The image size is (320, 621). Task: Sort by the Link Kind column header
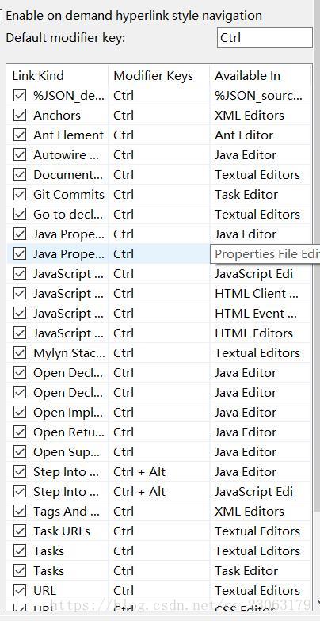tap(38, 76)
